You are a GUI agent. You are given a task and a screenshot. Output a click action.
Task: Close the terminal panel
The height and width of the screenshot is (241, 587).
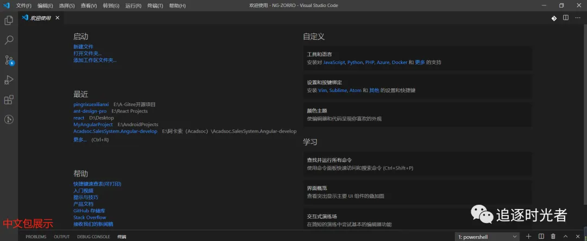tap(578, 236)
